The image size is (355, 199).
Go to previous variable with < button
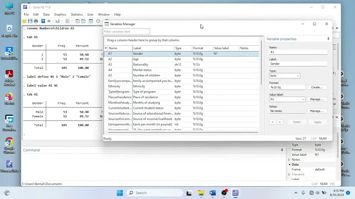click(272, 122)
